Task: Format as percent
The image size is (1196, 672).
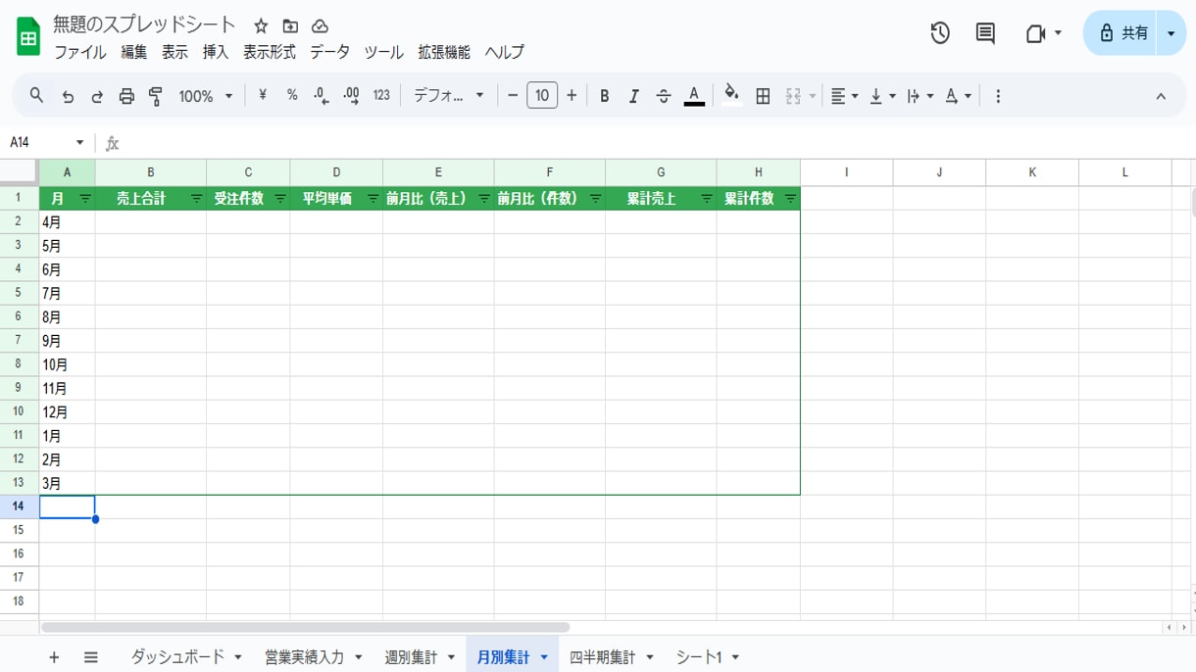Action: click(292, 95)
